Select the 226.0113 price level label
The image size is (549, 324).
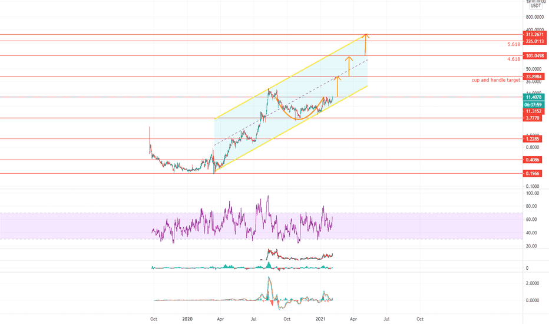(x=534, y=41)
